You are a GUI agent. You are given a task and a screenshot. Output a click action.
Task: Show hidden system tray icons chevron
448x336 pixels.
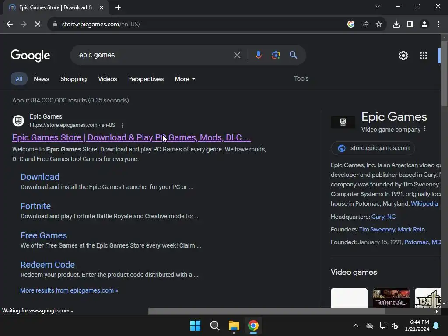pos(356,325)
